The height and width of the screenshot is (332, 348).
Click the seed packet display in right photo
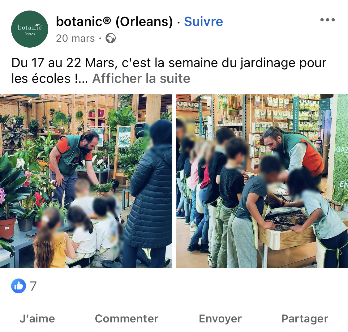[x=286, y=117]
